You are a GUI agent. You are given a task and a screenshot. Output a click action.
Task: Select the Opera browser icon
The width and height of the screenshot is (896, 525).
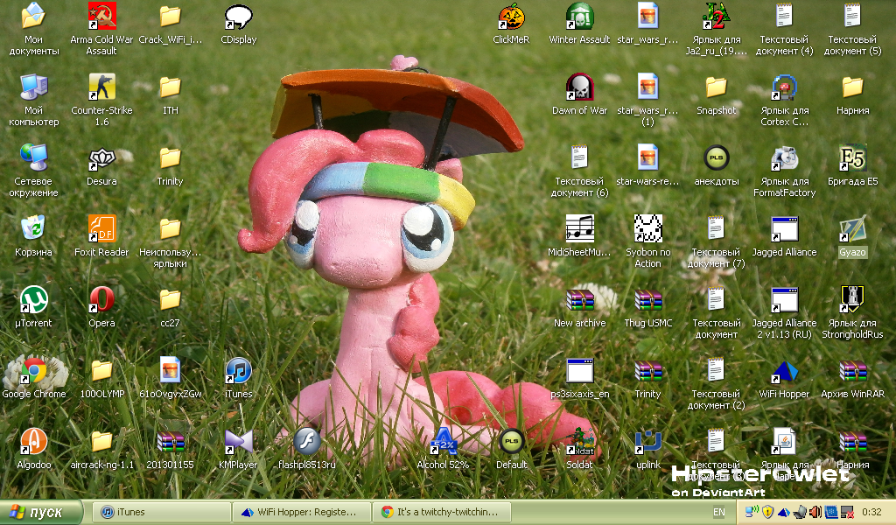101,299
